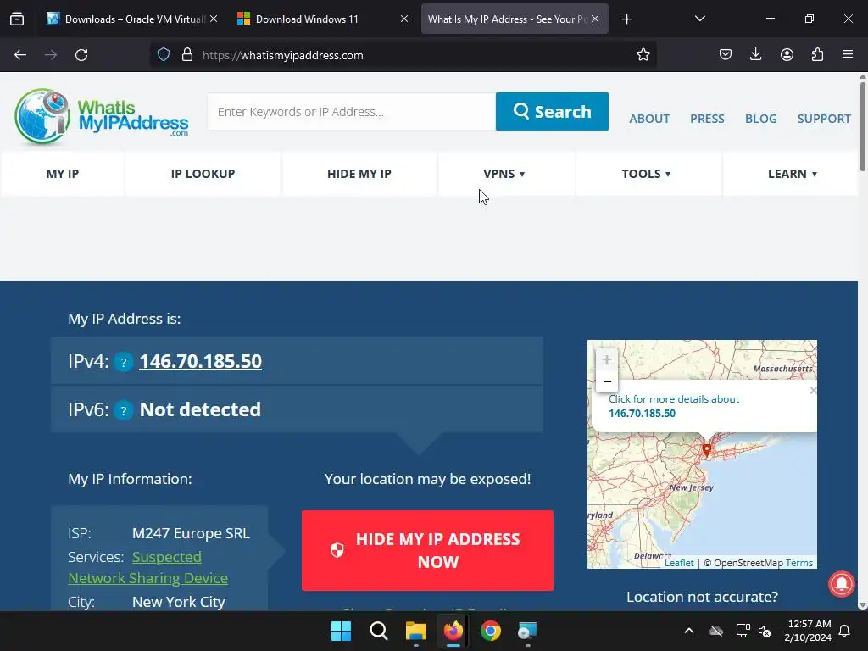Image resolution: width=868 pixels, height=651 pixels.
Task: Expand the LEARN dropdown menu
Action: [x=793, y=174]
